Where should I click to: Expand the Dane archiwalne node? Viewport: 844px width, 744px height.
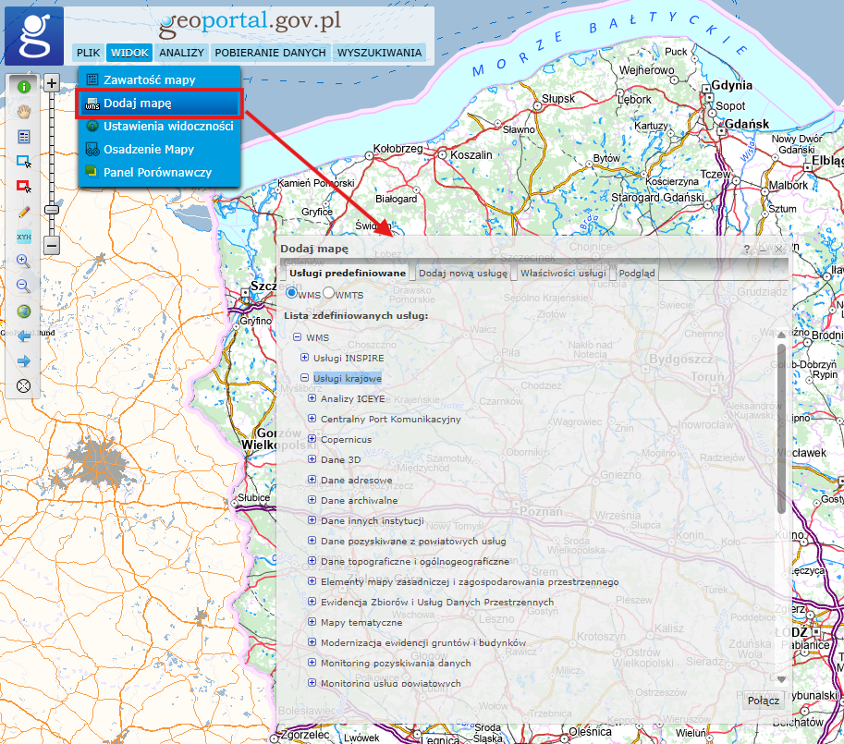point(312,500)
